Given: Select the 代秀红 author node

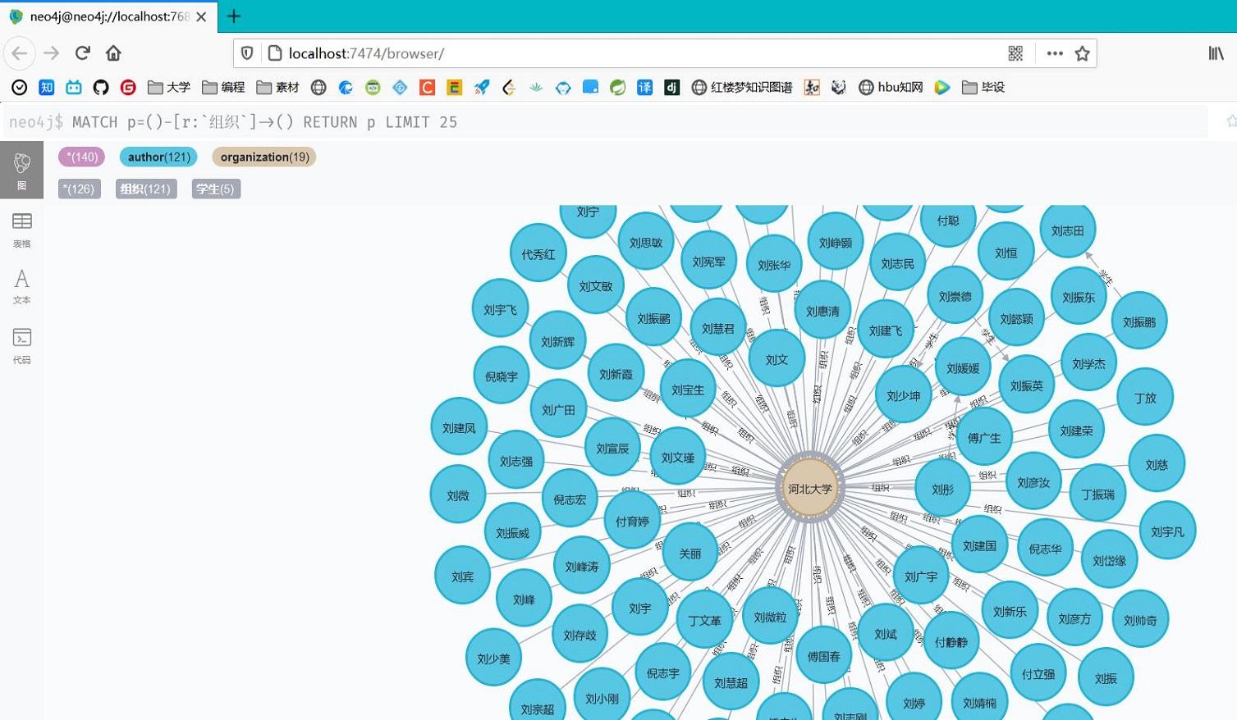Looking at the screenshot, I should (538, 253).
